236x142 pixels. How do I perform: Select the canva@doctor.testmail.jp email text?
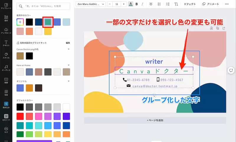pyautogui.click(x=155, y=86)
